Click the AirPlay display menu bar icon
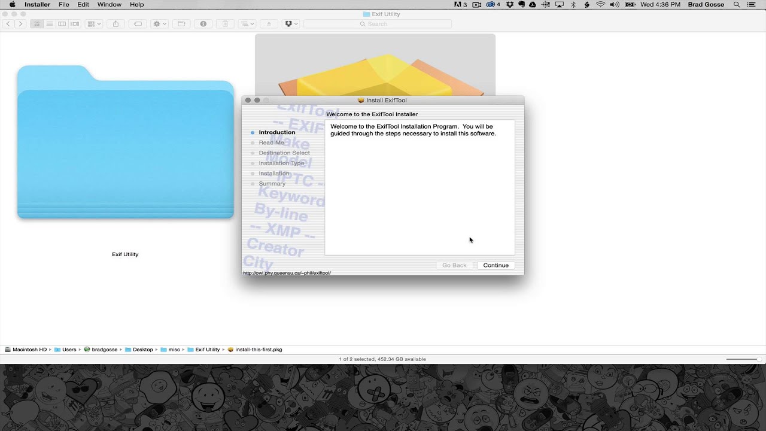 (560, 4)
